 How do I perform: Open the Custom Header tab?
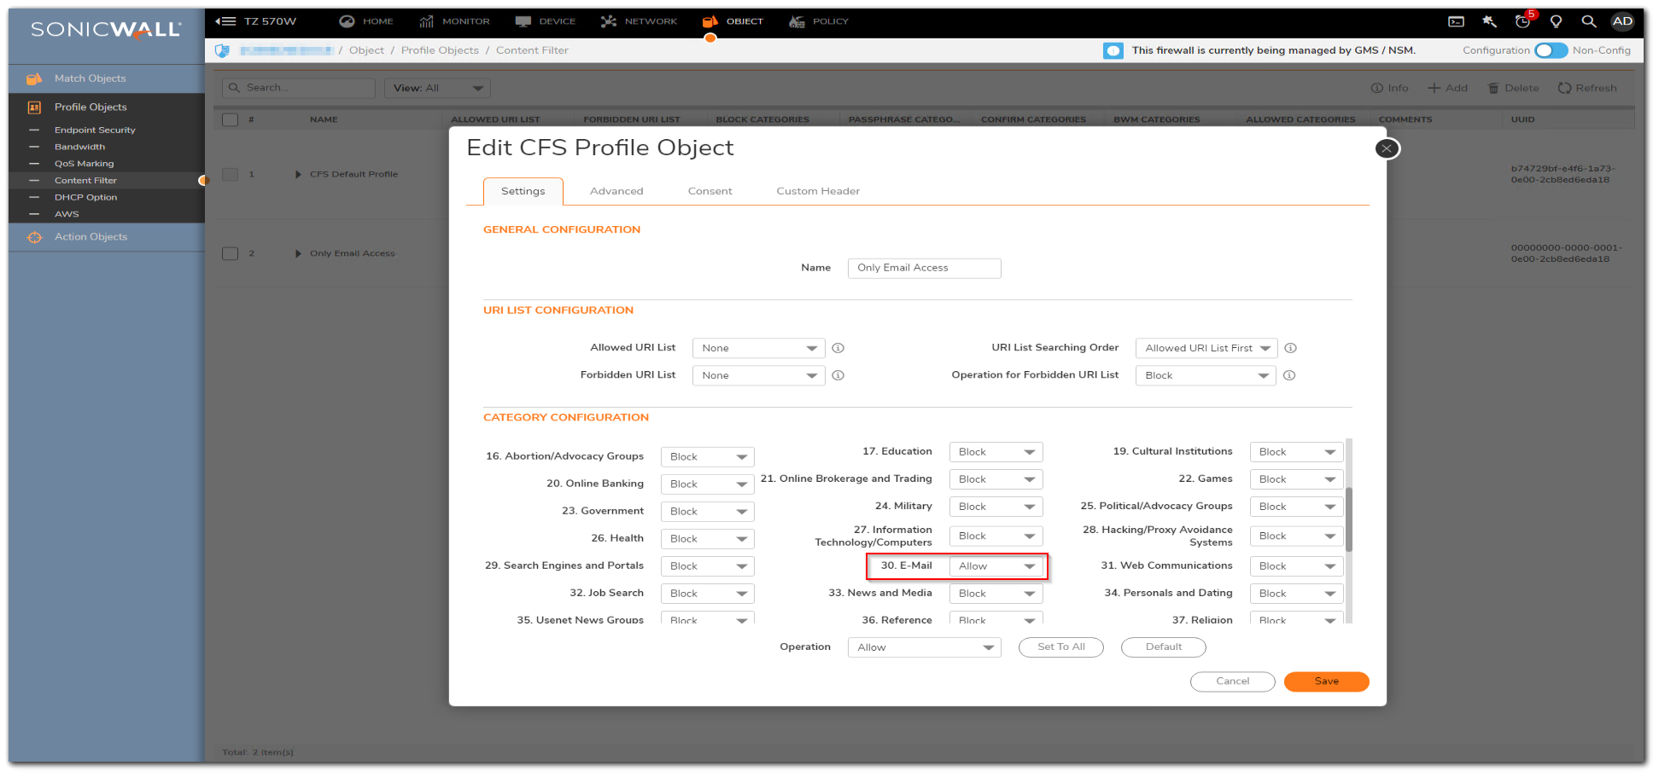pyautogui.click(x=817, y=191)
